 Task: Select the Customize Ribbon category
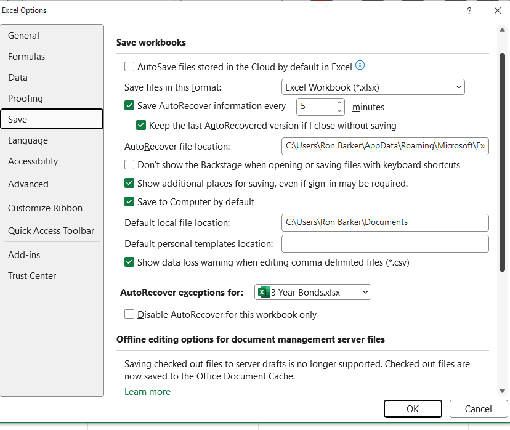pos(45,208)
